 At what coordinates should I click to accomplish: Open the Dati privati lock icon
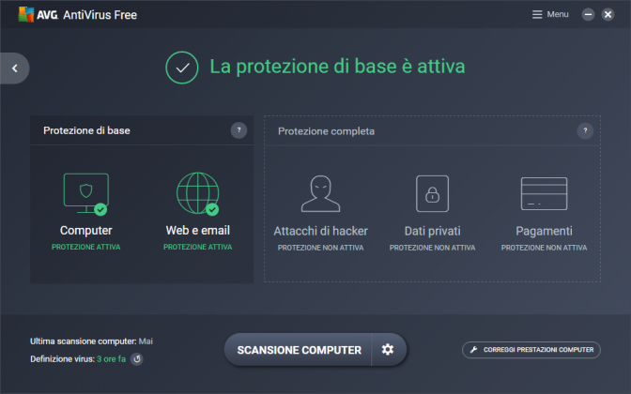(432, 193)
